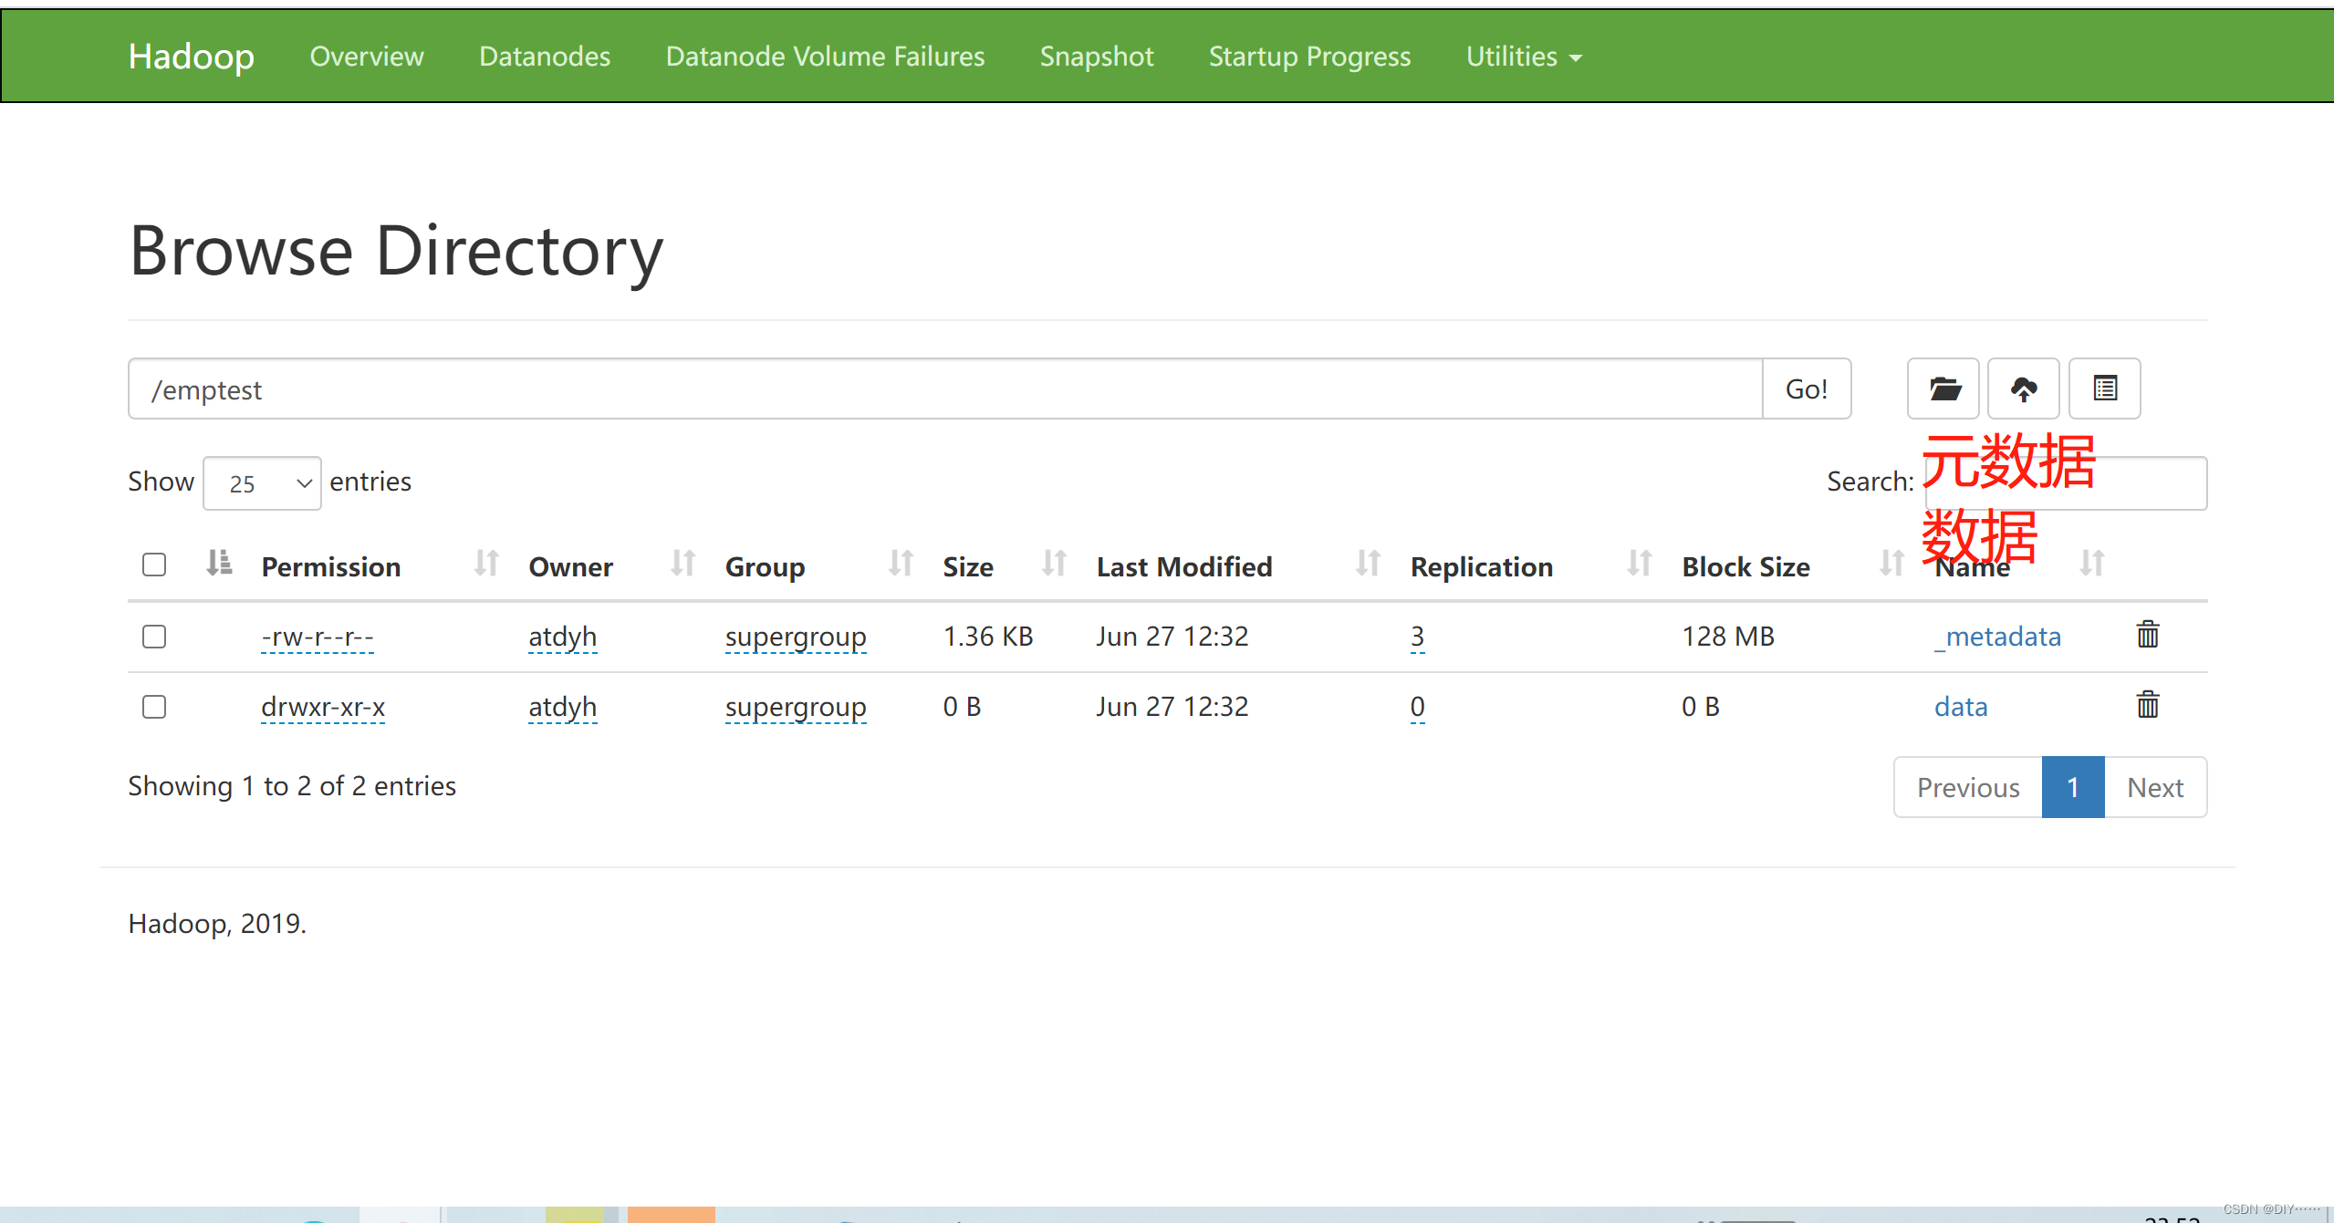The width and height of the screenshot is (2334, 1223).
Task: Click the 128 MB block size cell
Action: [x=1728, y=637]
